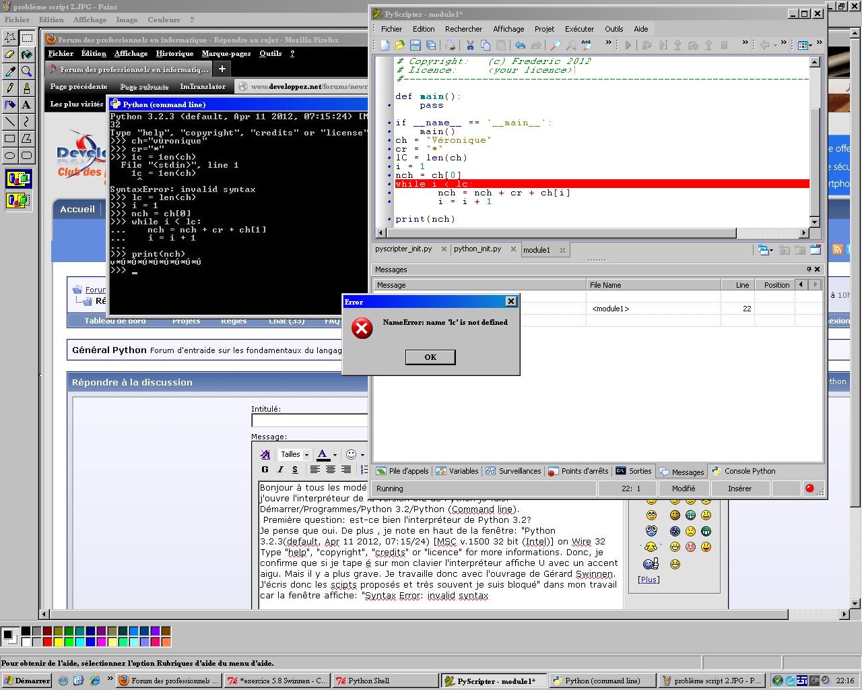The width and height of the screenshot is (862, 690).
Task: Click the Undo arrow in PyScripter toolbar
Action: pyautogui.click(x=520, y=45)
